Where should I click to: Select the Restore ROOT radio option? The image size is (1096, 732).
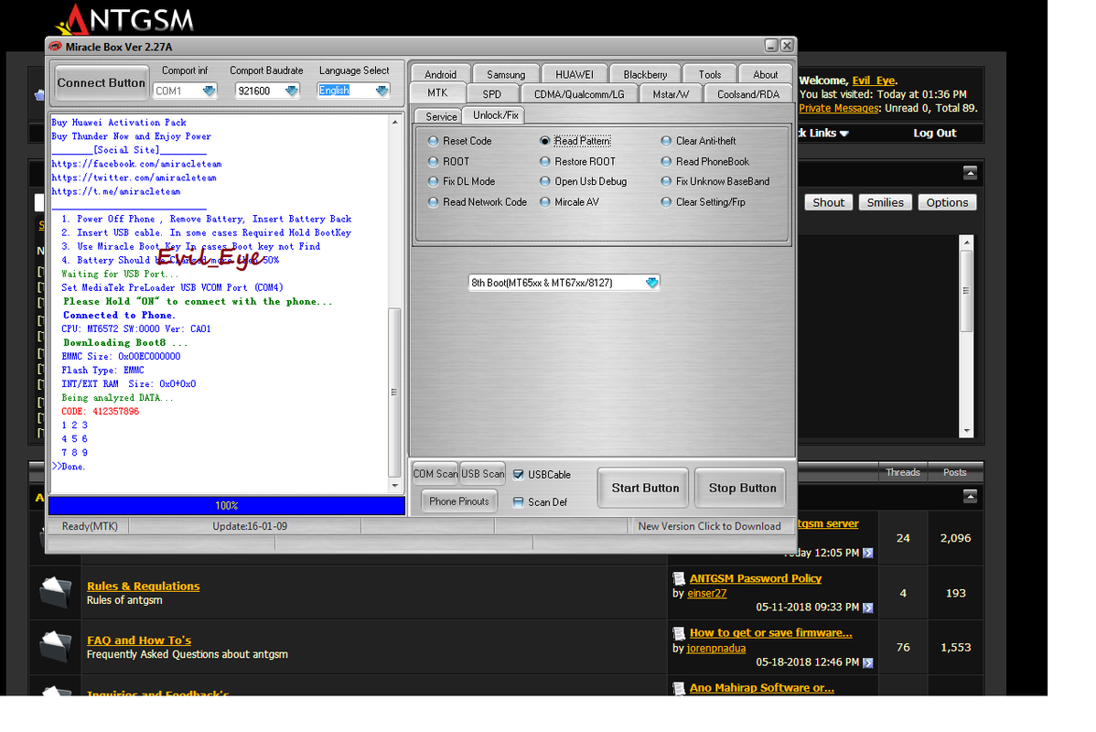click(577, 162)
